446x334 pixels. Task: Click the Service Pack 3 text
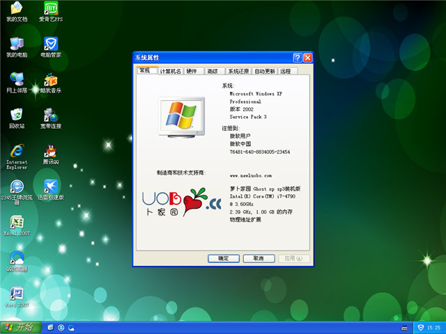click(248, 117)
